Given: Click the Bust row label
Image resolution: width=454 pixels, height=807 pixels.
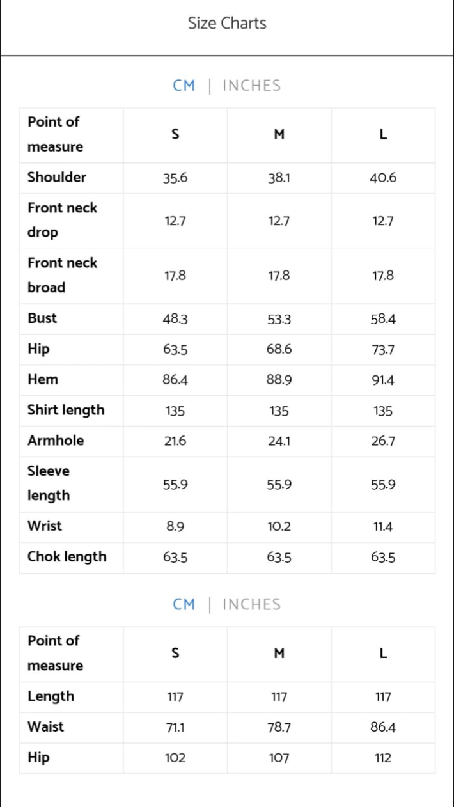Looking at the screenshot, I should click(42, 318).
